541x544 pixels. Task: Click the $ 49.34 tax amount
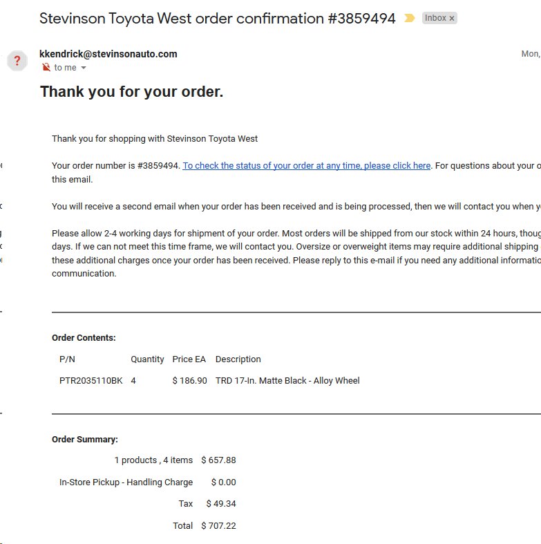(x=221, y=503)
